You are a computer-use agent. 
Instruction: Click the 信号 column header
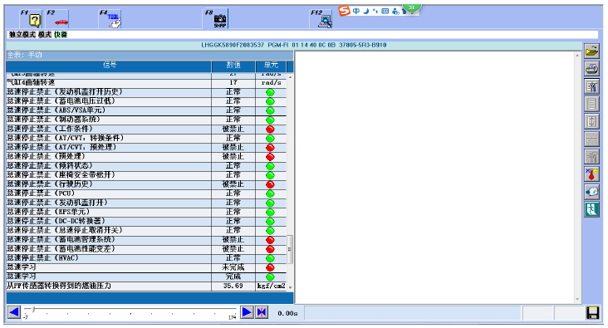point(109,66)
